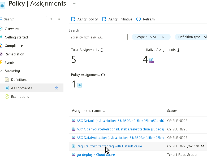The image size is (207, 163).
Task: Sort by Assignment name column
Action: click(88, 111)
